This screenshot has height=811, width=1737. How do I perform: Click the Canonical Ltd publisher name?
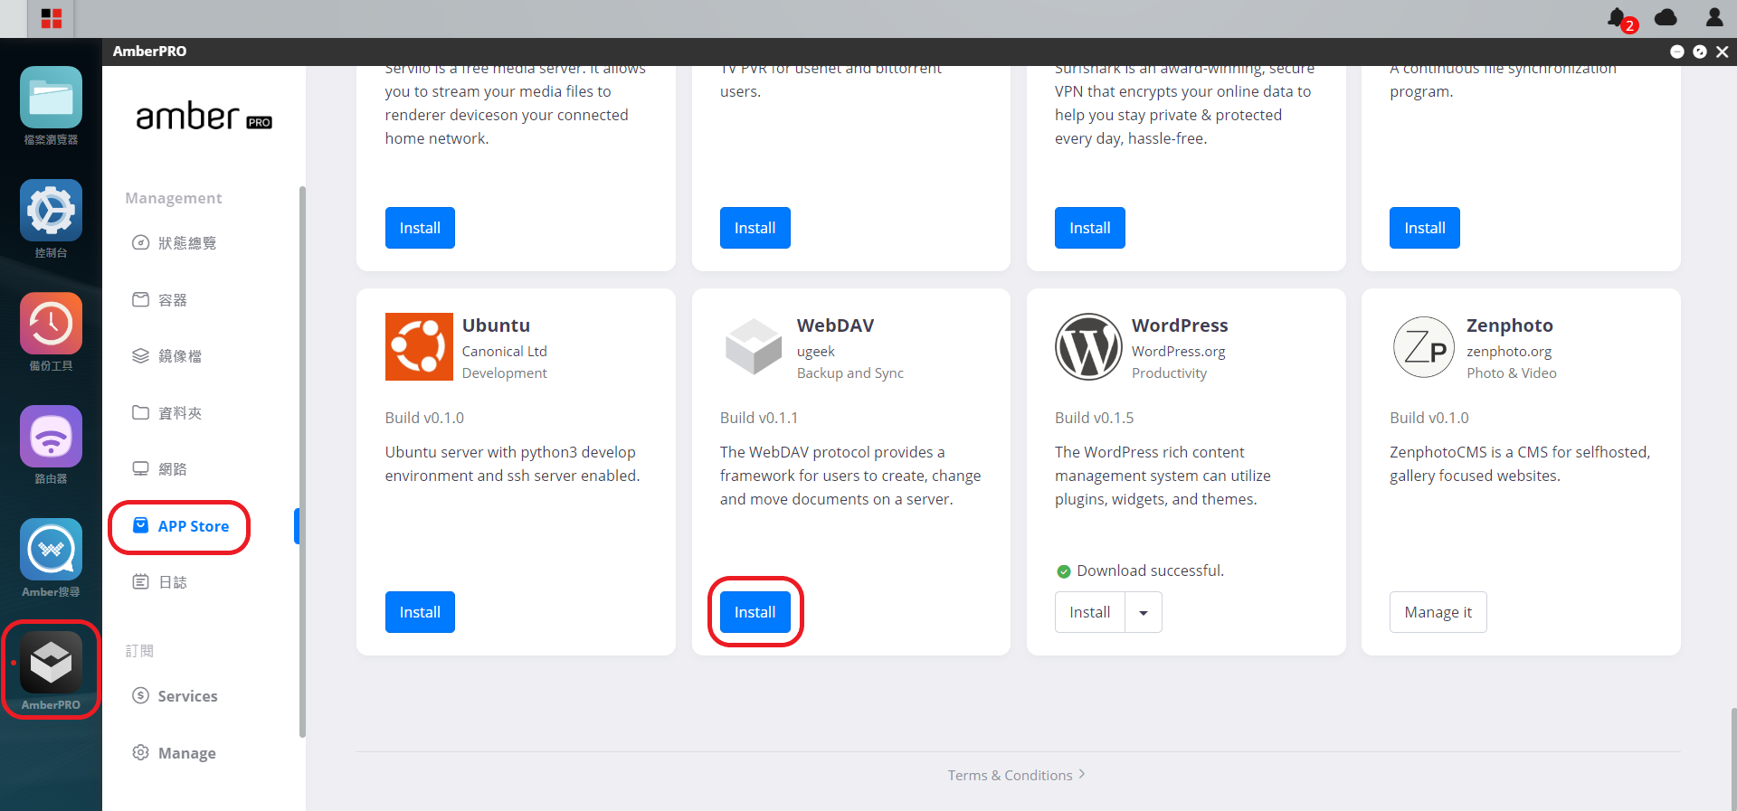point(504,351)
